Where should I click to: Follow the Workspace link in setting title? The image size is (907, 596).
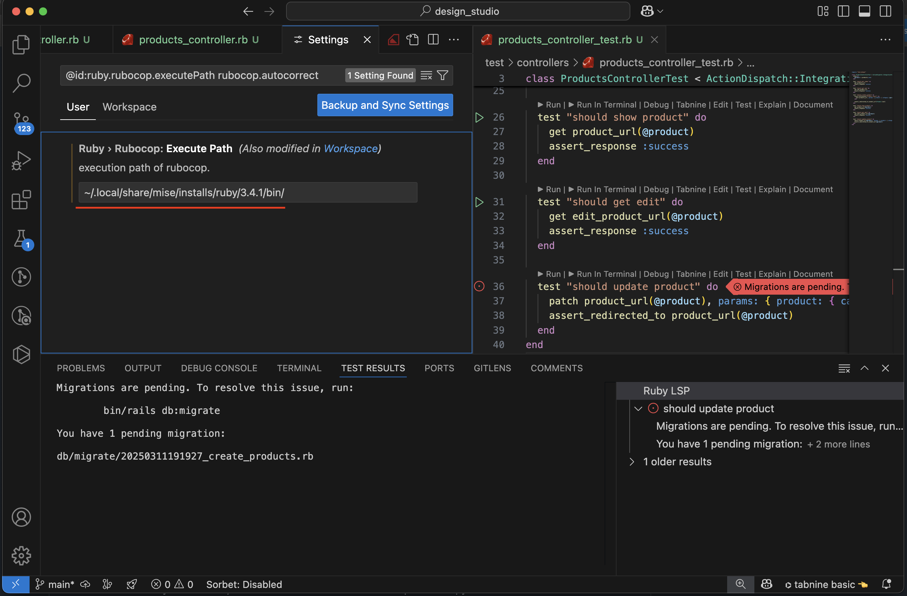pyautogui.click(x=350, y=148)
